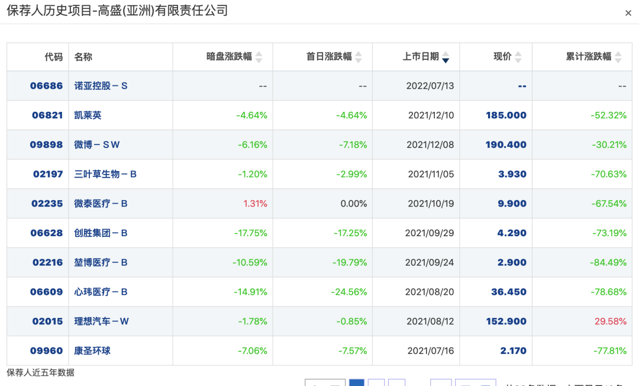Select the 堃博医疗－B stock name

click(x=101, y=262)
